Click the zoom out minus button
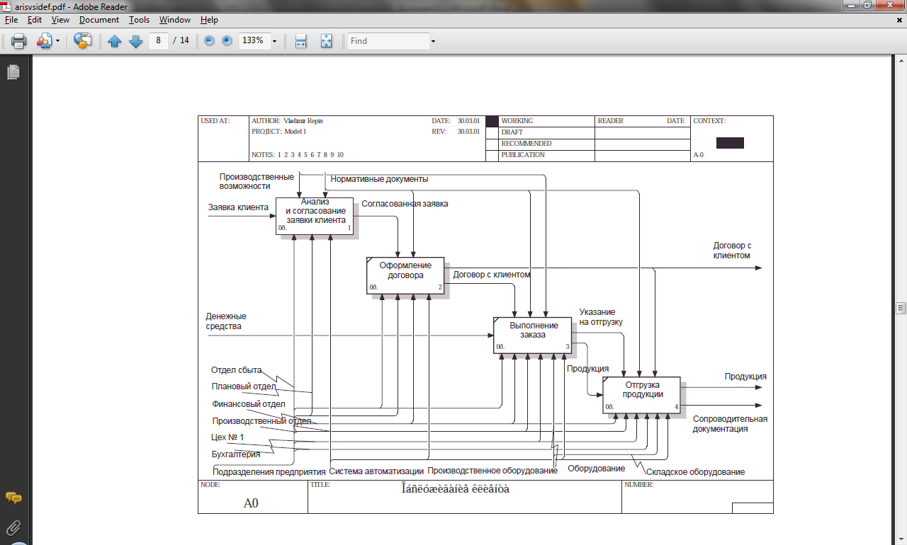 [209, 40]
